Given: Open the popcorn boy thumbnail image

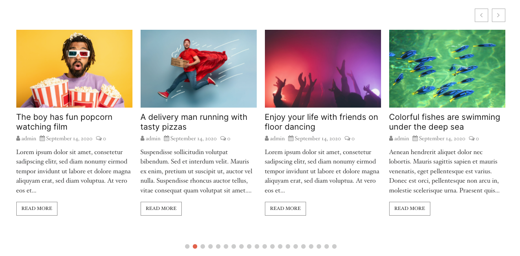Looking at the screenshot, I should point(74,68).
